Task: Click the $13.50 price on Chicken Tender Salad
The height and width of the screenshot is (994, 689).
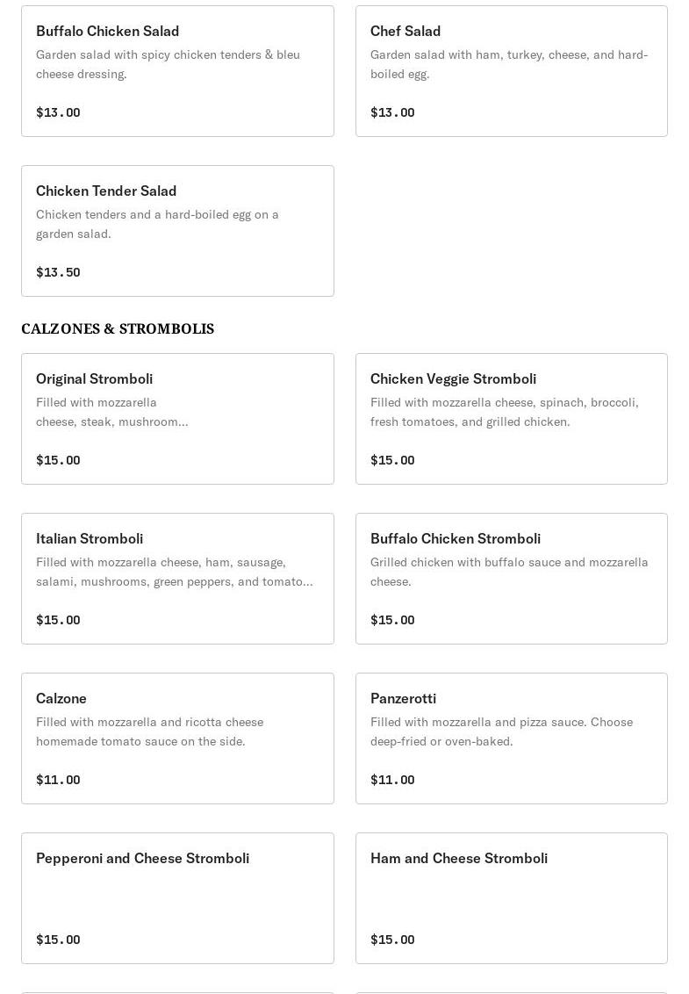Action: coord(58,272)
